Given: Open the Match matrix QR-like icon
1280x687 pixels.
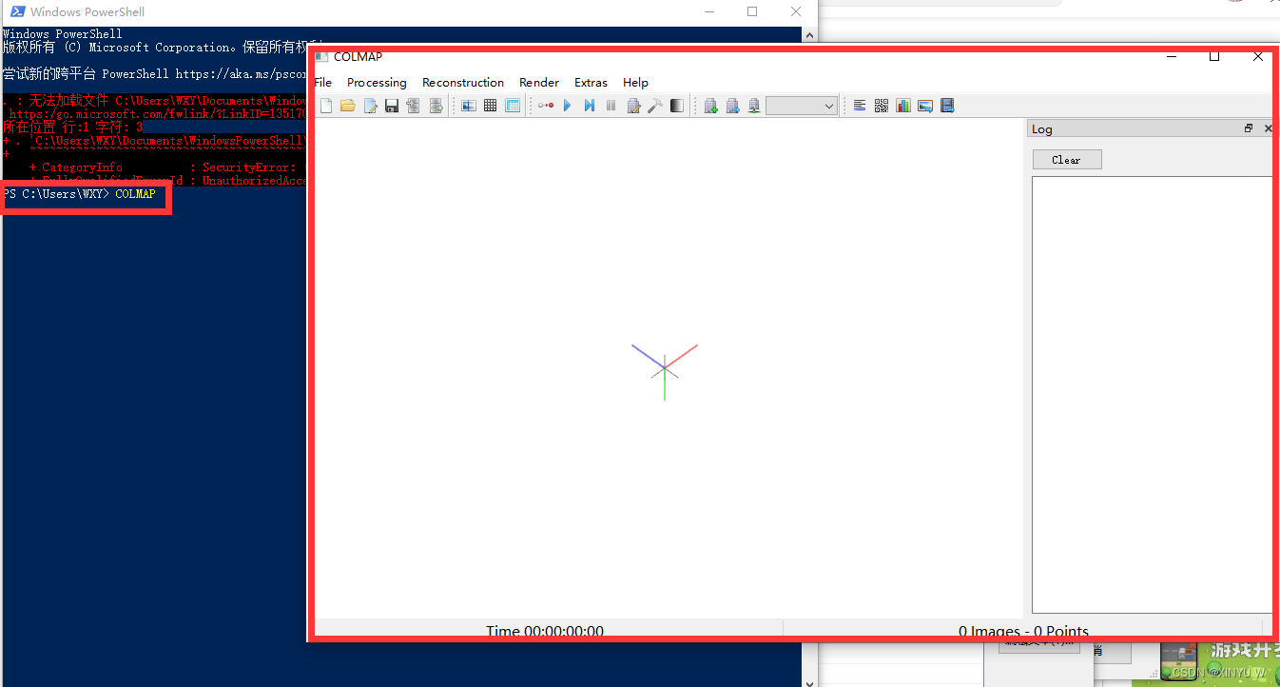Looking at the screenshot, I should pyautogui.click(x=882, y=106).
